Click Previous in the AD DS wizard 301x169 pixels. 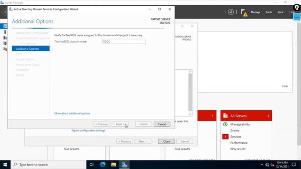(102, 124)
